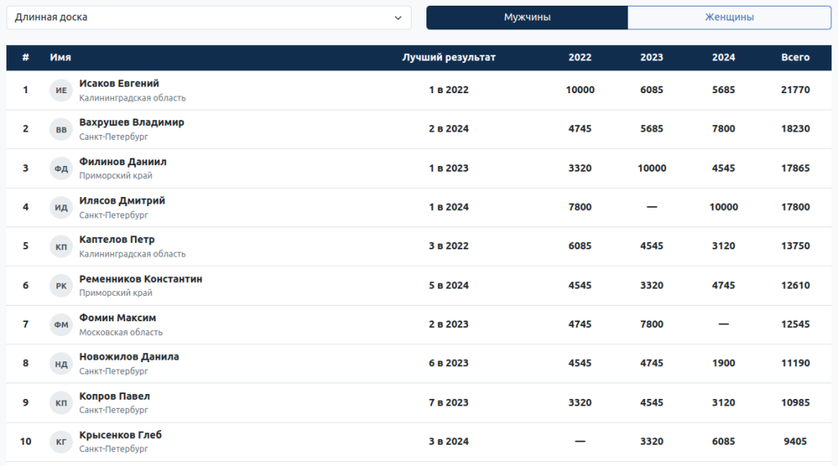Switch to the Мужчины tab
838x466 pixels.
click(x=527, y=17)
